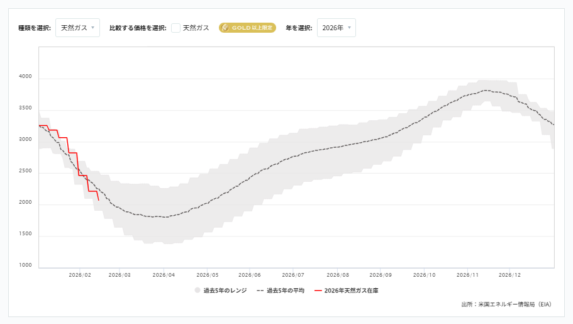Click the 2500 y-axis label

[25, 170]
